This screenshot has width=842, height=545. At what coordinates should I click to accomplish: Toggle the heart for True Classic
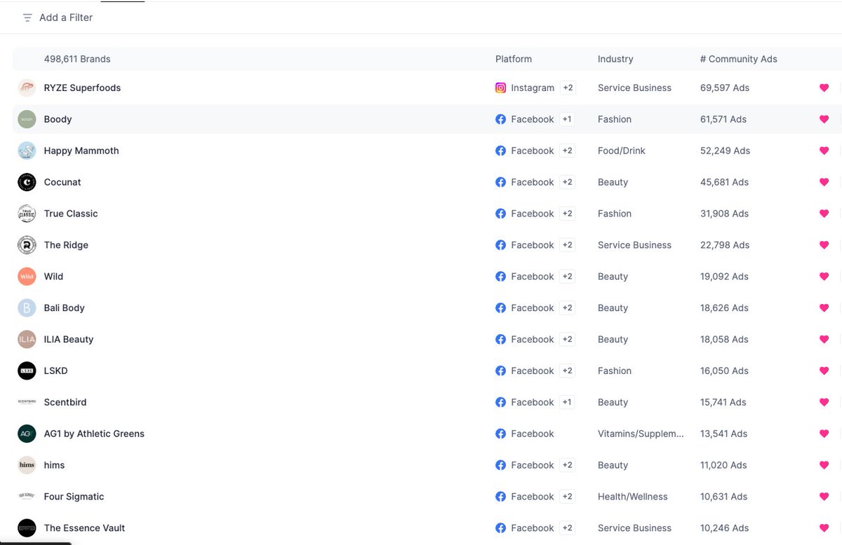pyautogui.click(x=824, y=214)
